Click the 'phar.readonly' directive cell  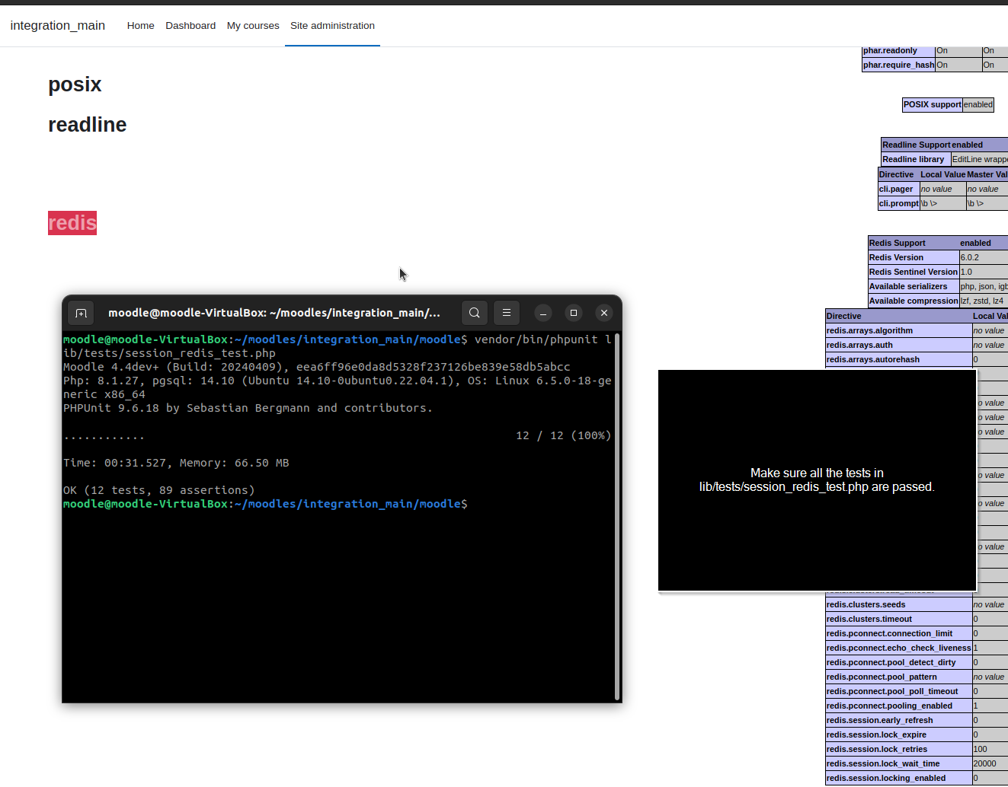898,50
